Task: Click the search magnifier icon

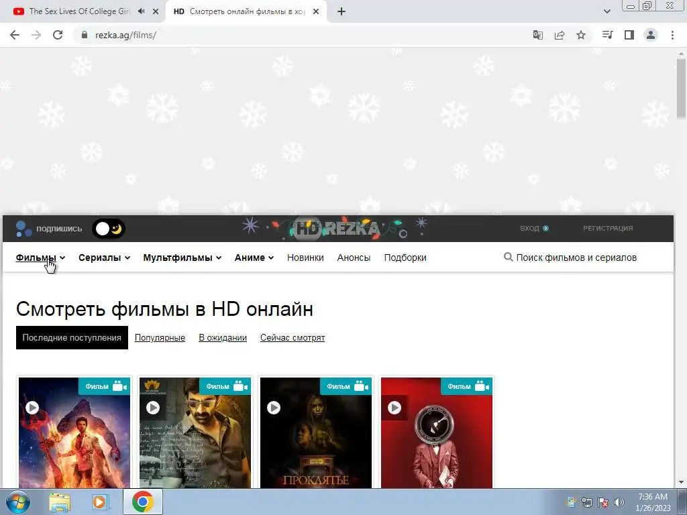Action: point(509,257)
